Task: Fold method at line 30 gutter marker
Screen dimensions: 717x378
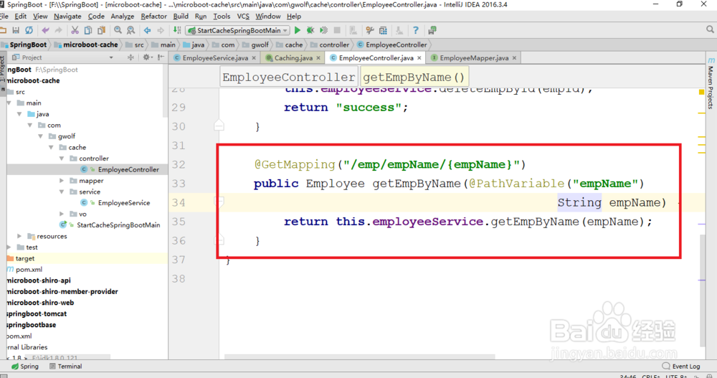Action: pos(219,126)
